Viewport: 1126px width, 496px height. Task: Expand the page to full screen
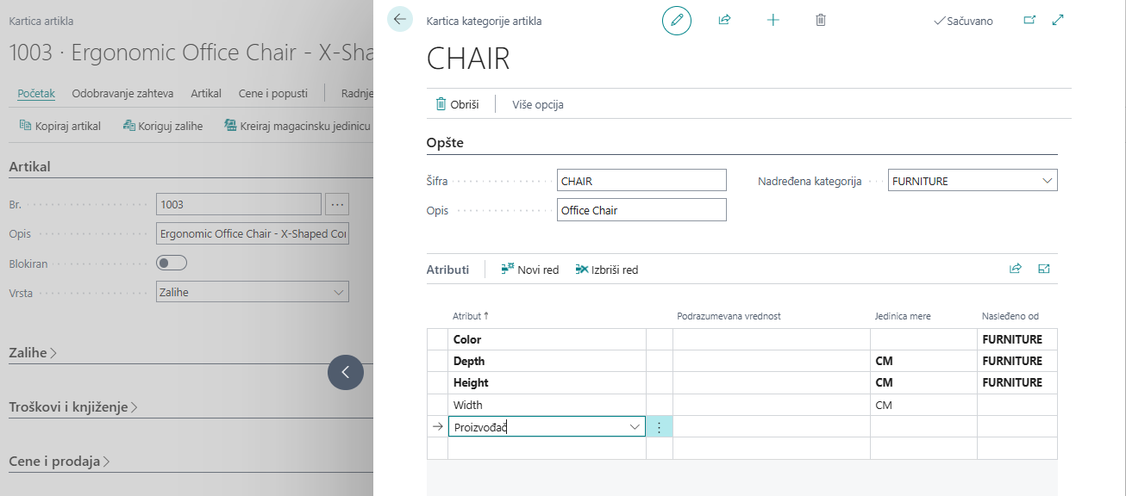1058,20
